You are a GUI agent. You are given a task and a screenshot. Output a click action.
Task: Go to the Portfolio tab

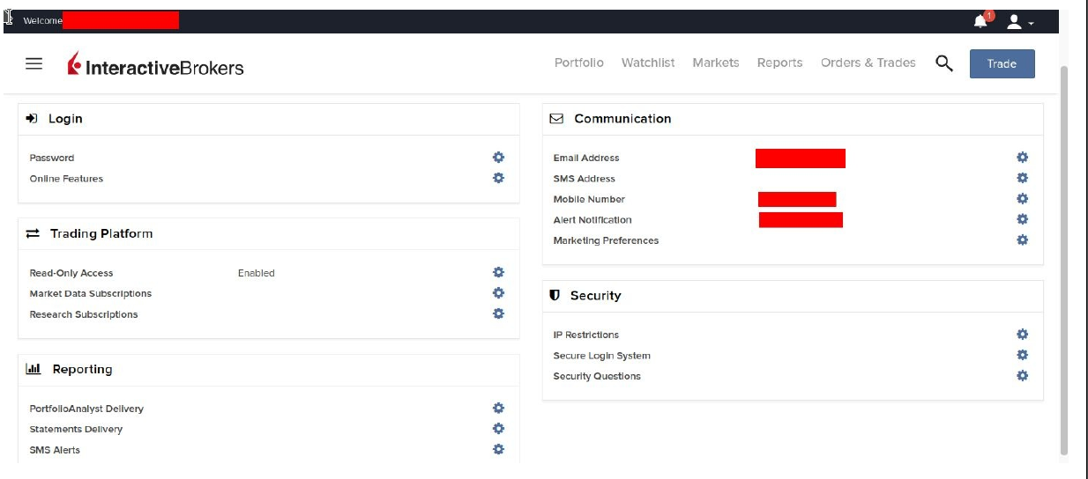579,63
